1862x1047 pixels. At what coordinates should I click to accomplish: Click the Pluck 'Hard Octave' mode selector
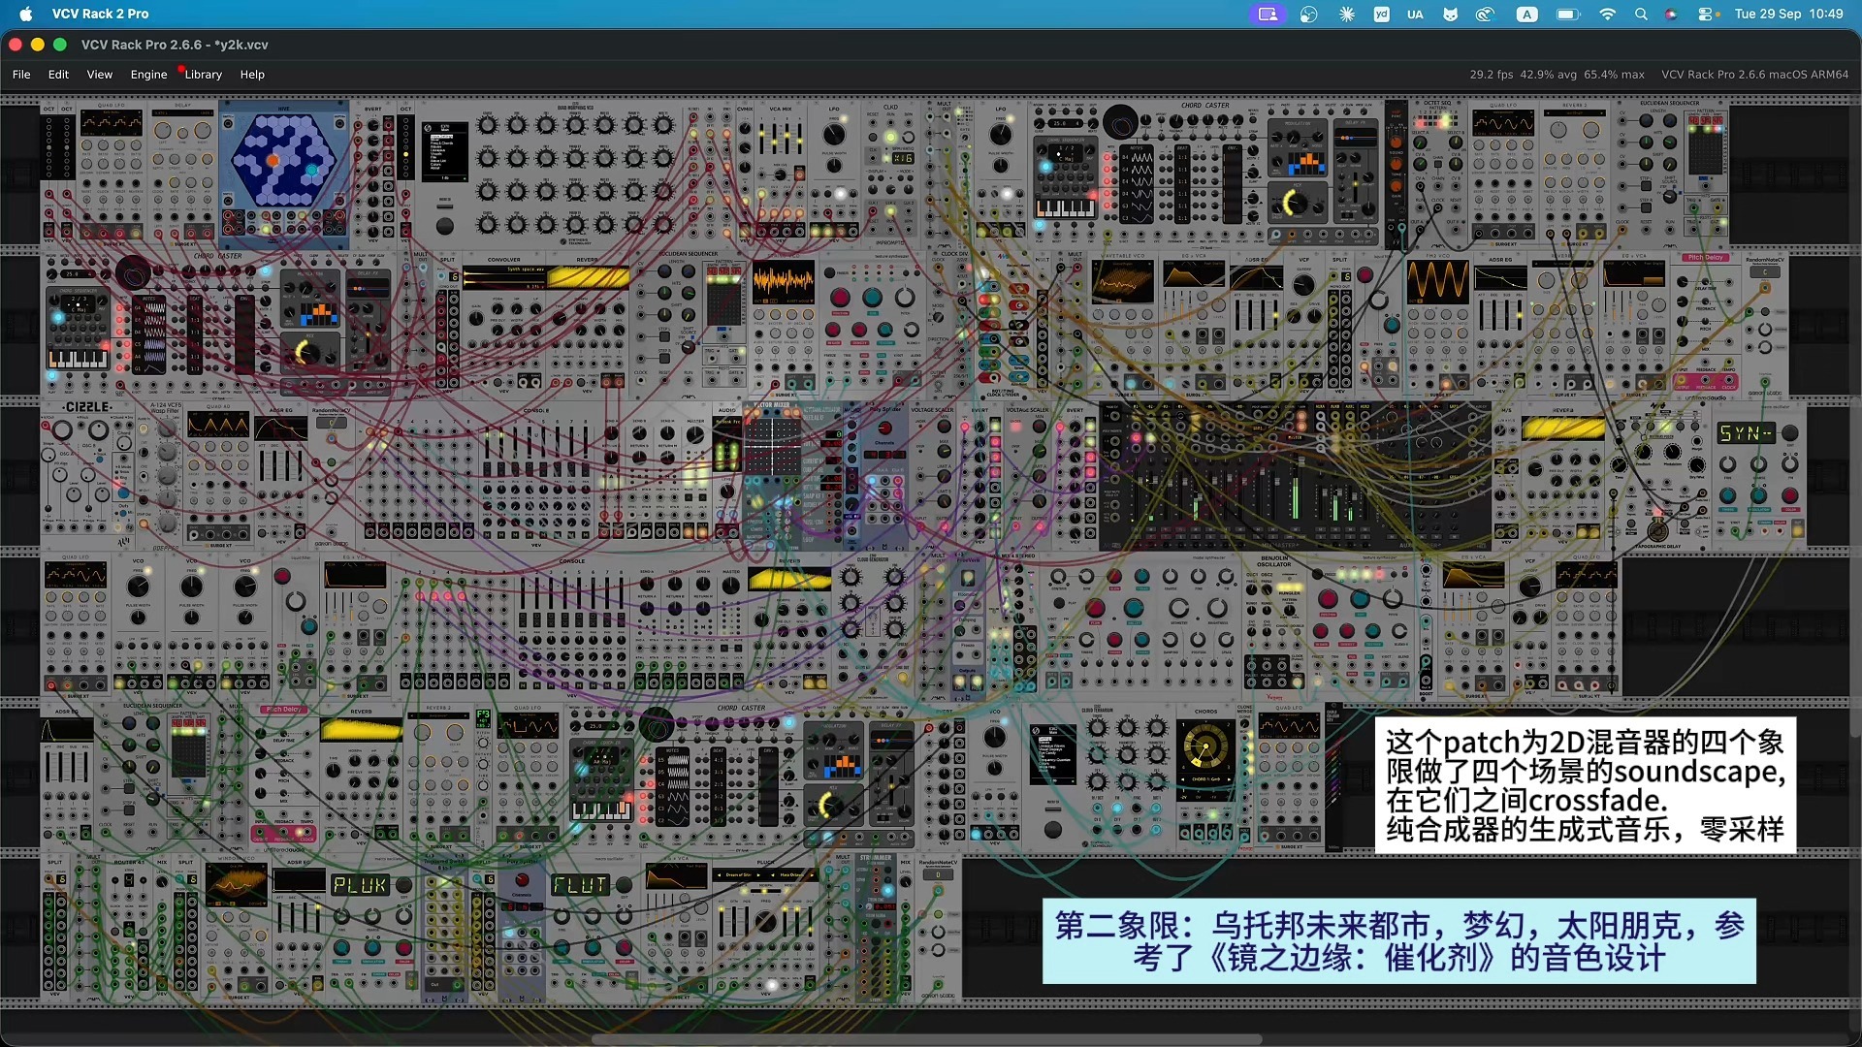click(x=792, y=875)
